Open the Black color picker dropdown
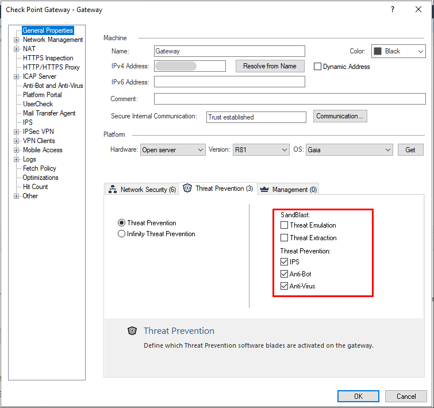Screen dimensions: 434x408 pos(398,51)
